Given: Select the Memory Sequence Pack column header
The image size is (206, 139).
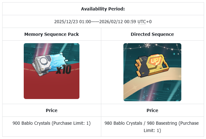Looking at the screenshot, I should [x=52, y=34].
